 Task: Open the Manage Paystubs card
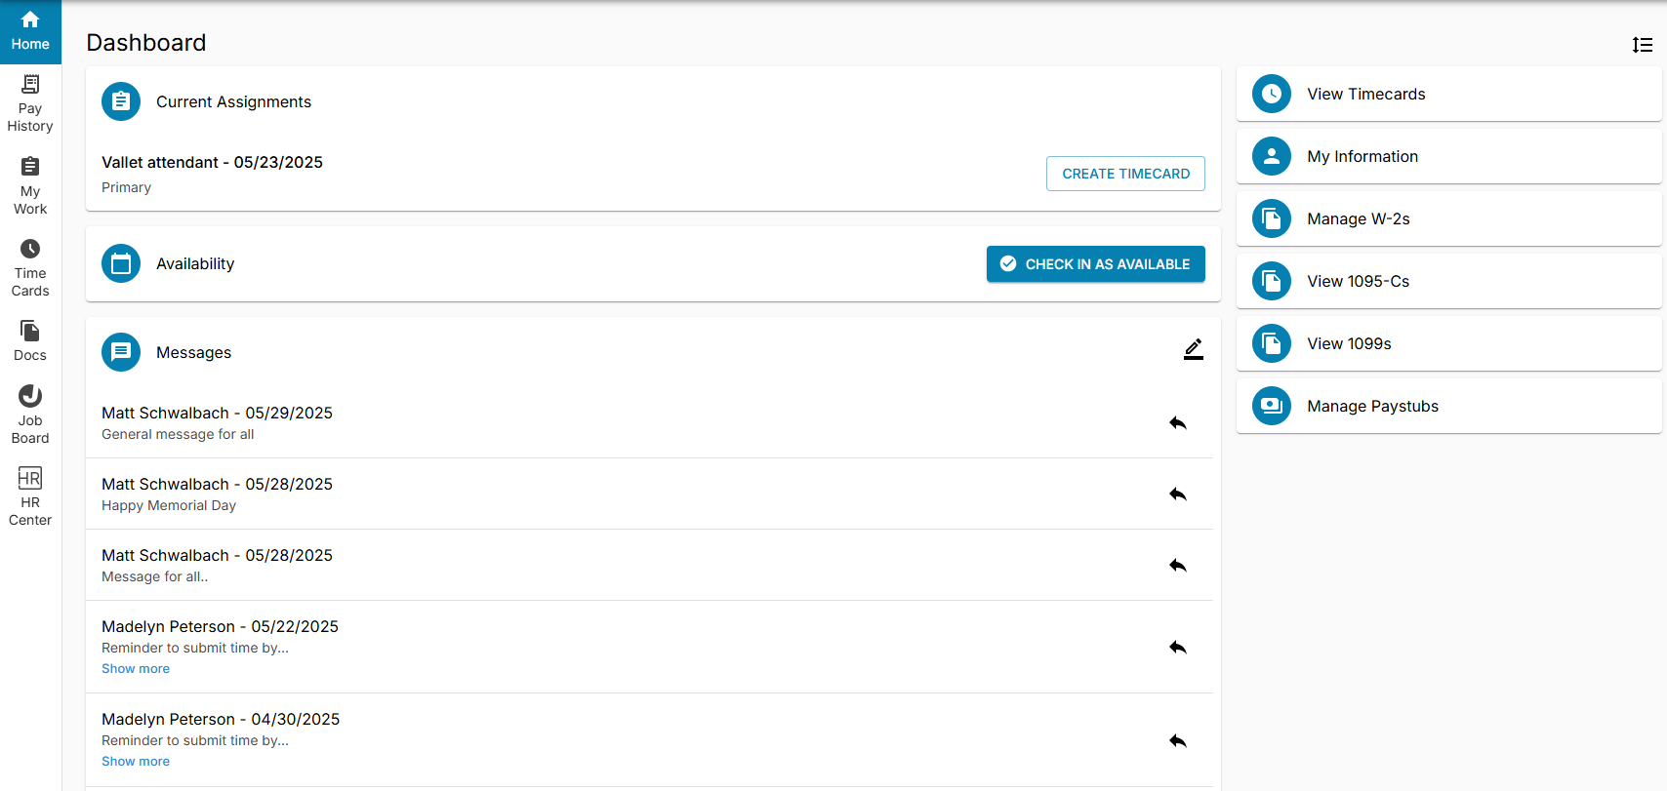1448,406
